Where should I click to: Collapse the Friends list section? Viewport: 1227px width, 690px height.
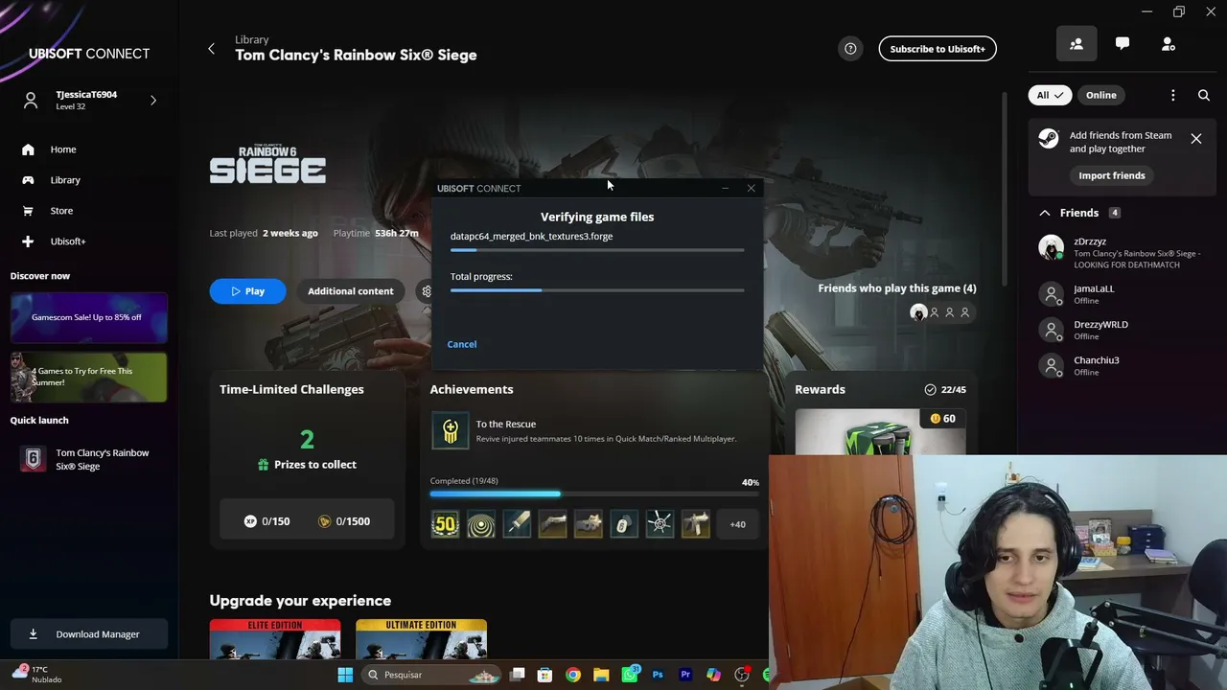[1045, 213]
